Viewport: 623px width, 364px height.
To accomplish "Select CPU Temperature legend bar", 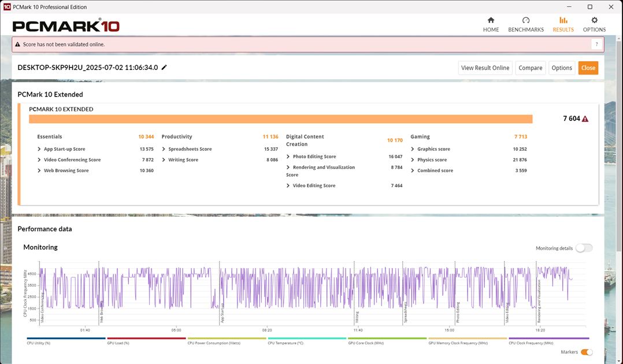I will pos(307,339).
